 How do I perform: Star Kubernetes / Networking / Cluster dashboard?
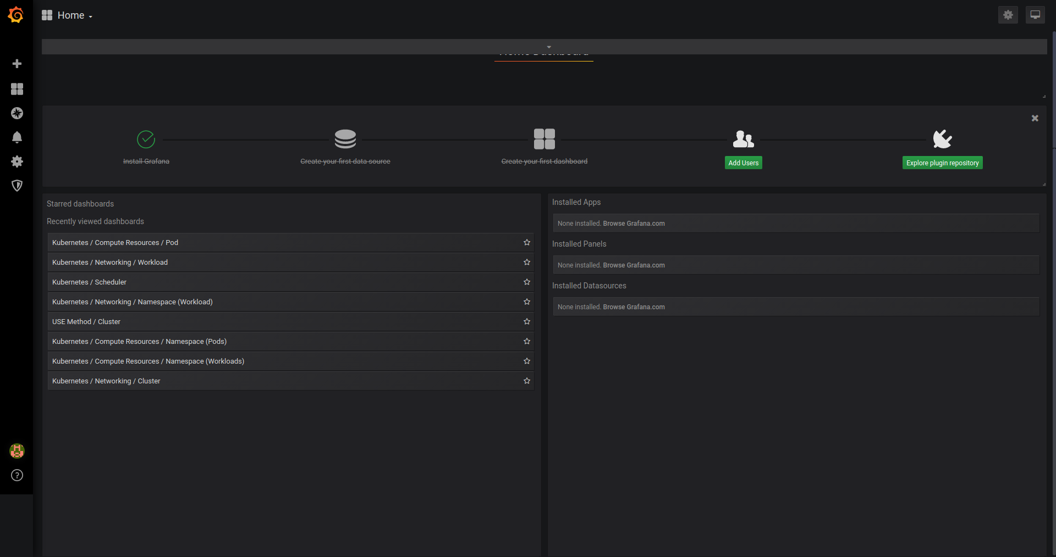click(527, 381)
